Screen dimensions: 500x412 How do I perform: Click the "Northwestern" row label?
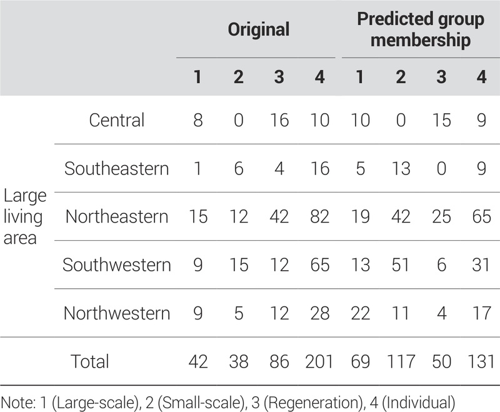tap(117, 313)
